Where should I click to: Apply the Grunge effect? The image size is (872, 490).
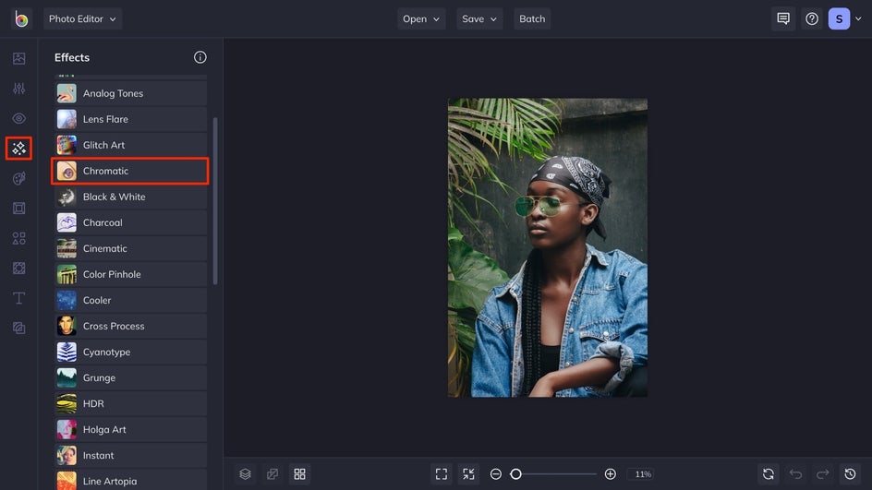130,377
